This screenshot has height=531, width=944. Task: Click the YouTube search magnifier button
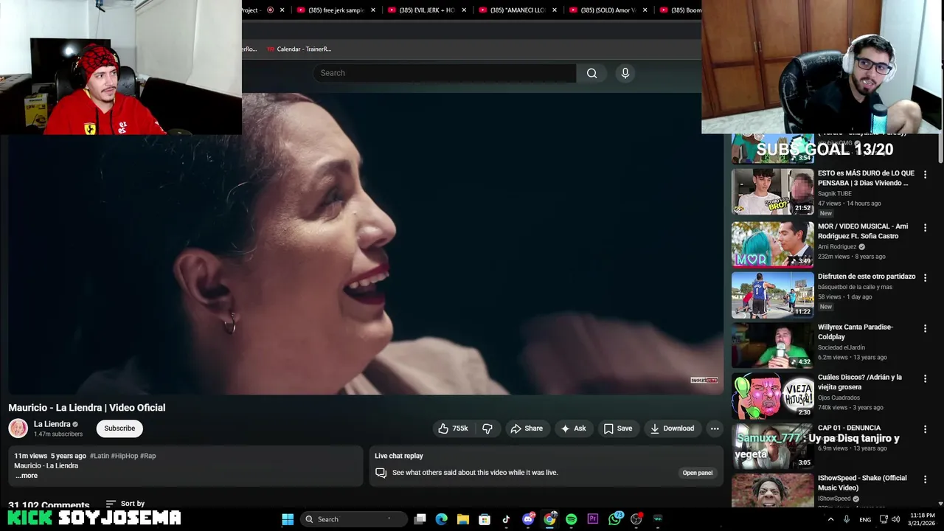[x=591, y=73]
